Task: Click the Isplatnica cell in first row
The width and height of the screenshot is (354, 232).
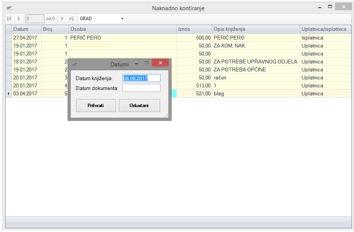Action: 325,38
